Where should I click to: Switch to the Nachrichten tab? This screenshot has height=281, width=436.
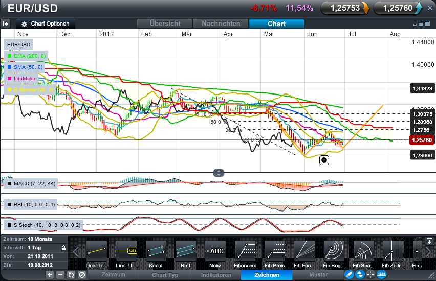point(221,24)
